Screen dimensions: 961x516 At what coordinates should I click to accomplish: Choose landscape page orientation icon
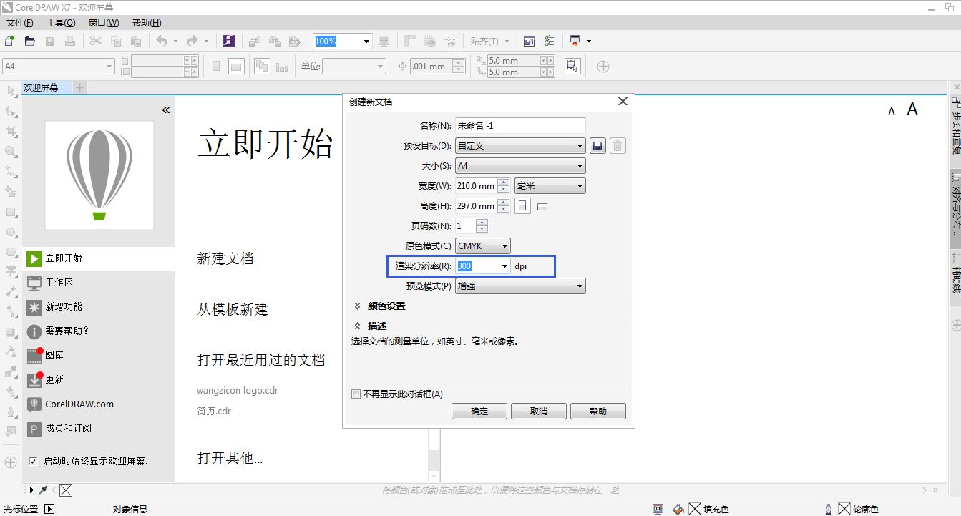pos(542,207)
